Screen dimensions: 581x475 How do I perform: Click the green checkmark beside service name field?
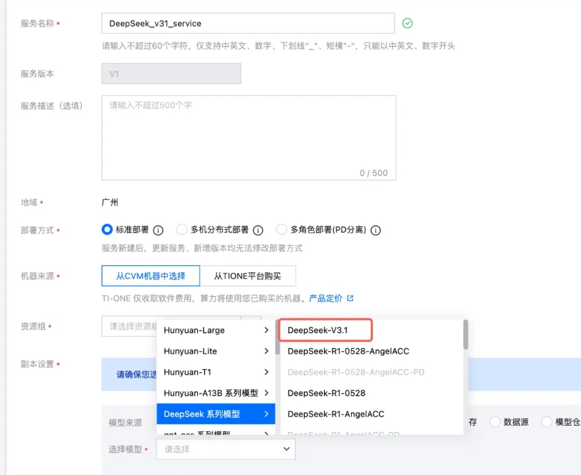pos(407,23)
